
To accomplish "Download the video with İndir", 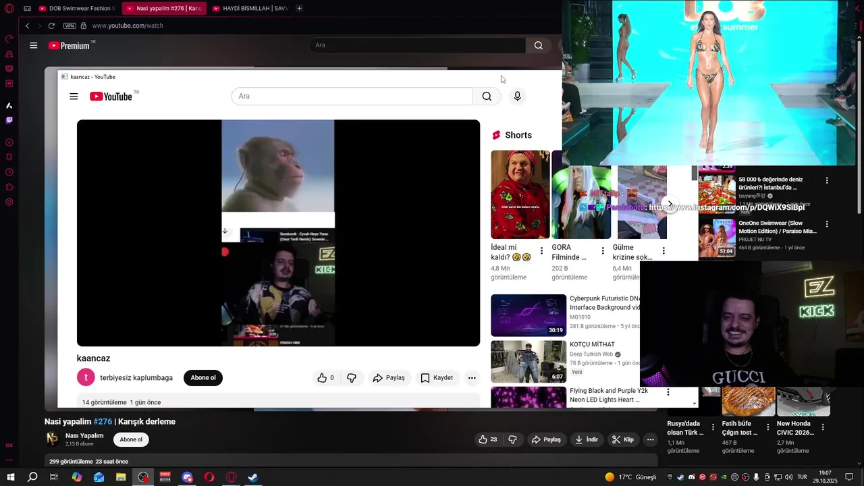I will tap(586, 439).
